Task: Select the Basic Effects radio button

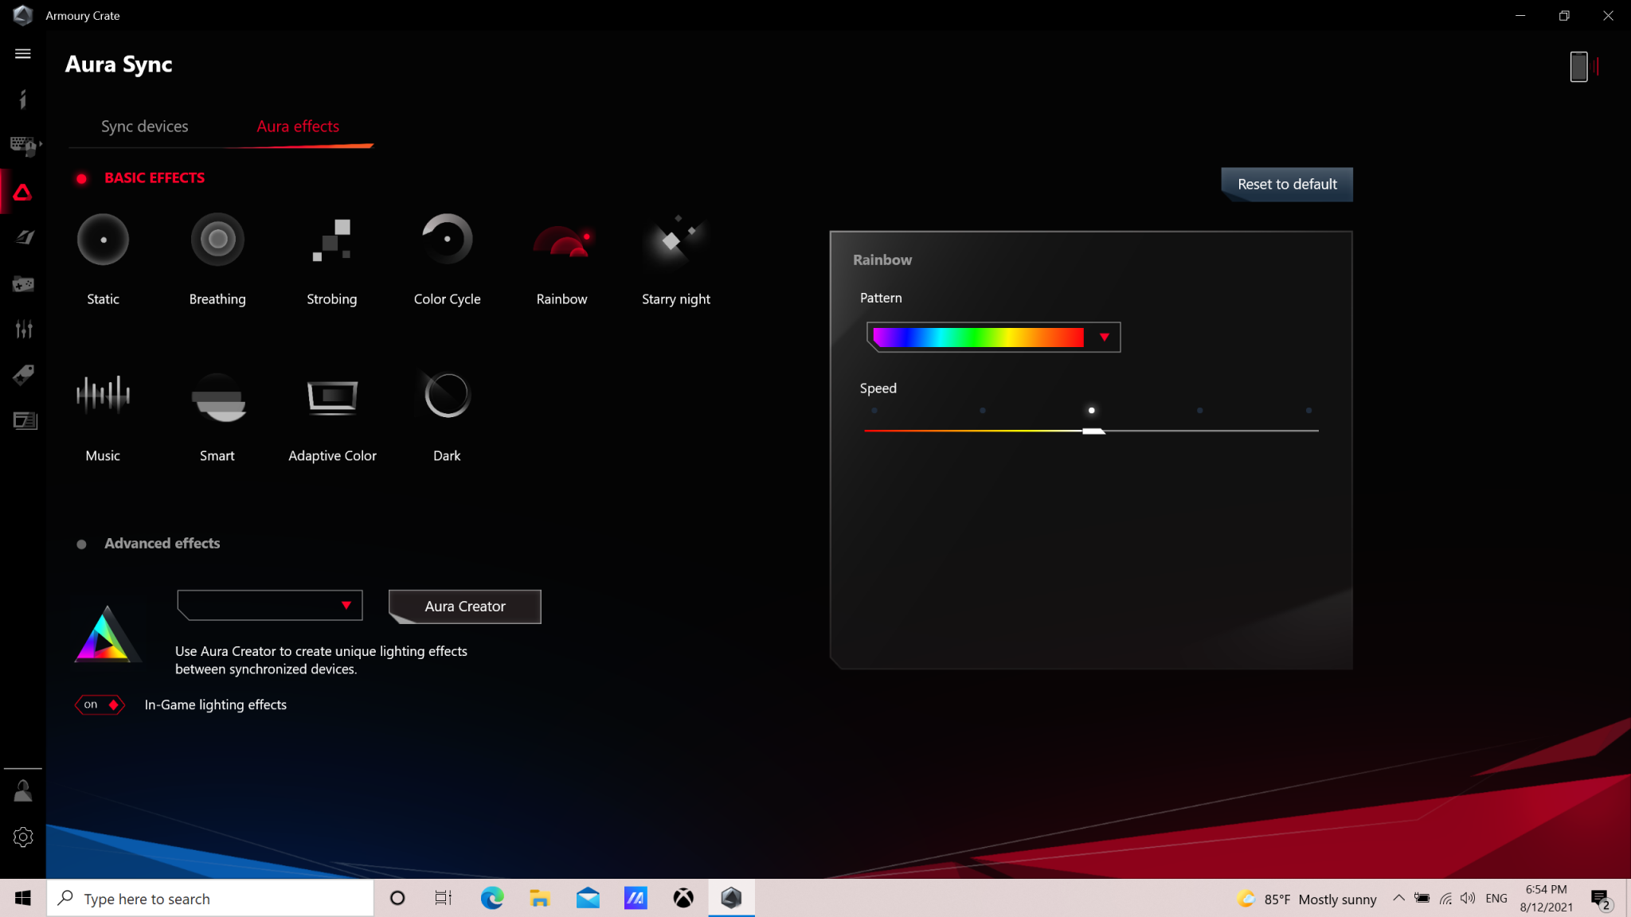Action: click(81, 178)
